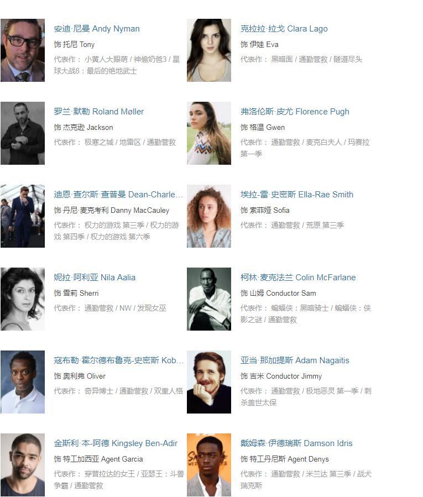The height and width of the screenshot is (497, 423).
Task: Open Roland Møller's black-and-white photo
Action: (x=23, y=133)
